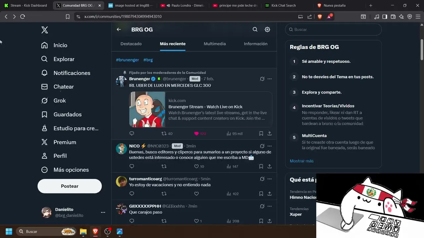Open Premium in the sidebar
This screenshot has height=238, width=424.
[58, 142]
